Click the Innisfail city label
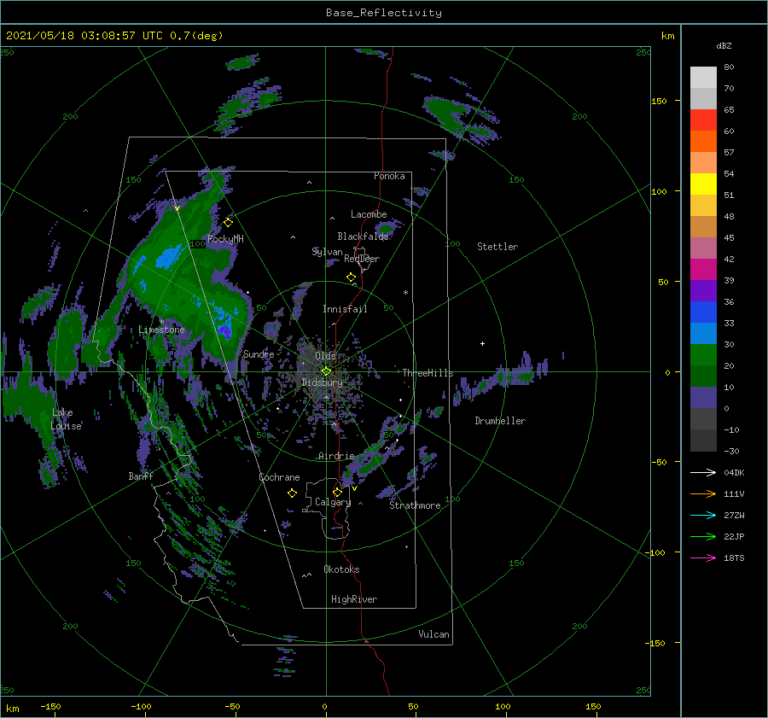This screenshot has width=768, height=718. 345,309
